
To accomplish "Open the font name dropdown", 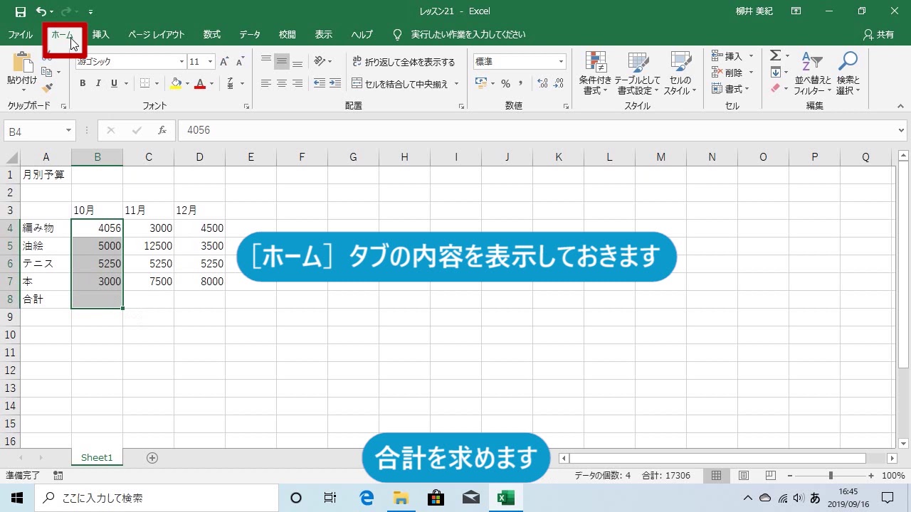I will point(181,61).
